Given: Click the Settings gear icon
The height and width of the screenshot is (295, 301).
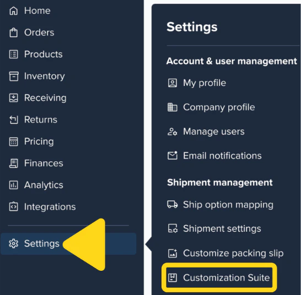Looking at the screenshot, I should click(13, 243).
